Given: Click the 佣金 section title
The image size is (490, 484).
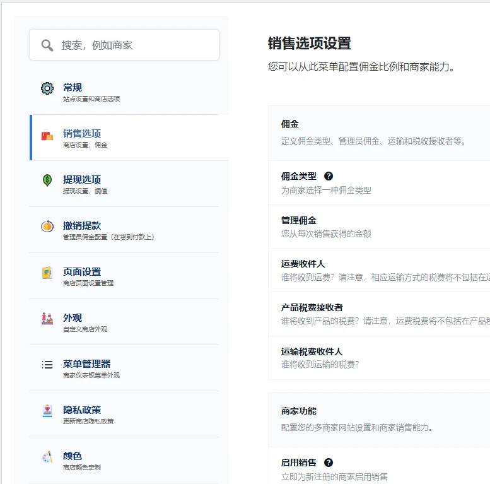Looking at the screenshot, I should 289,124.
